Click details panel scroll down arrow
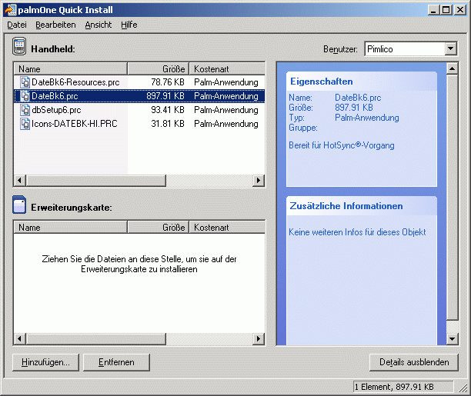 (x=452, y=339)
